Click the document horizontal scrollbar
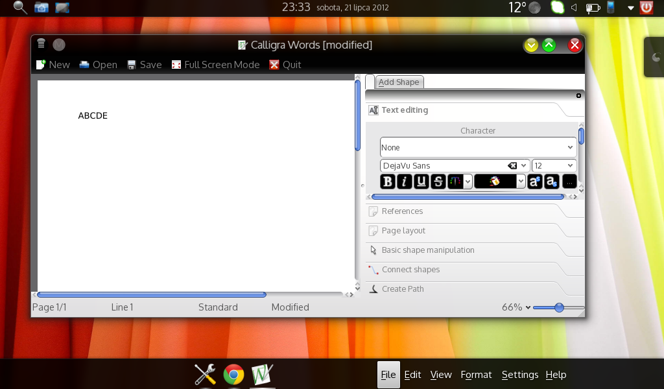 [x=152, y=294]
